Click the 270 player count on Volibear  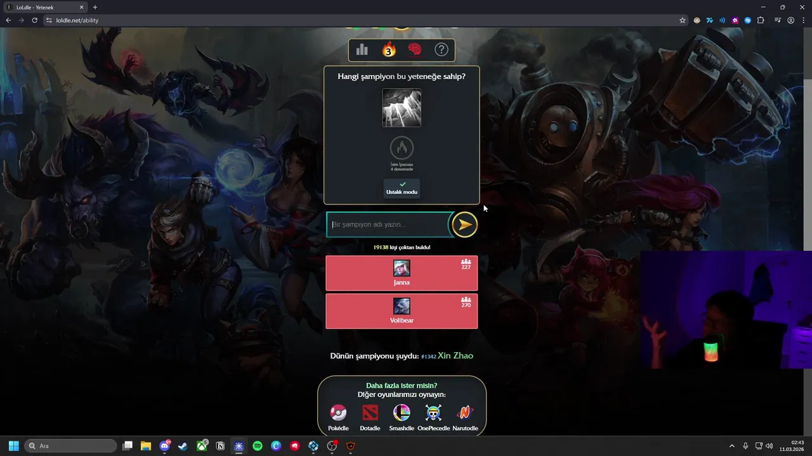(x=466, y=302)
